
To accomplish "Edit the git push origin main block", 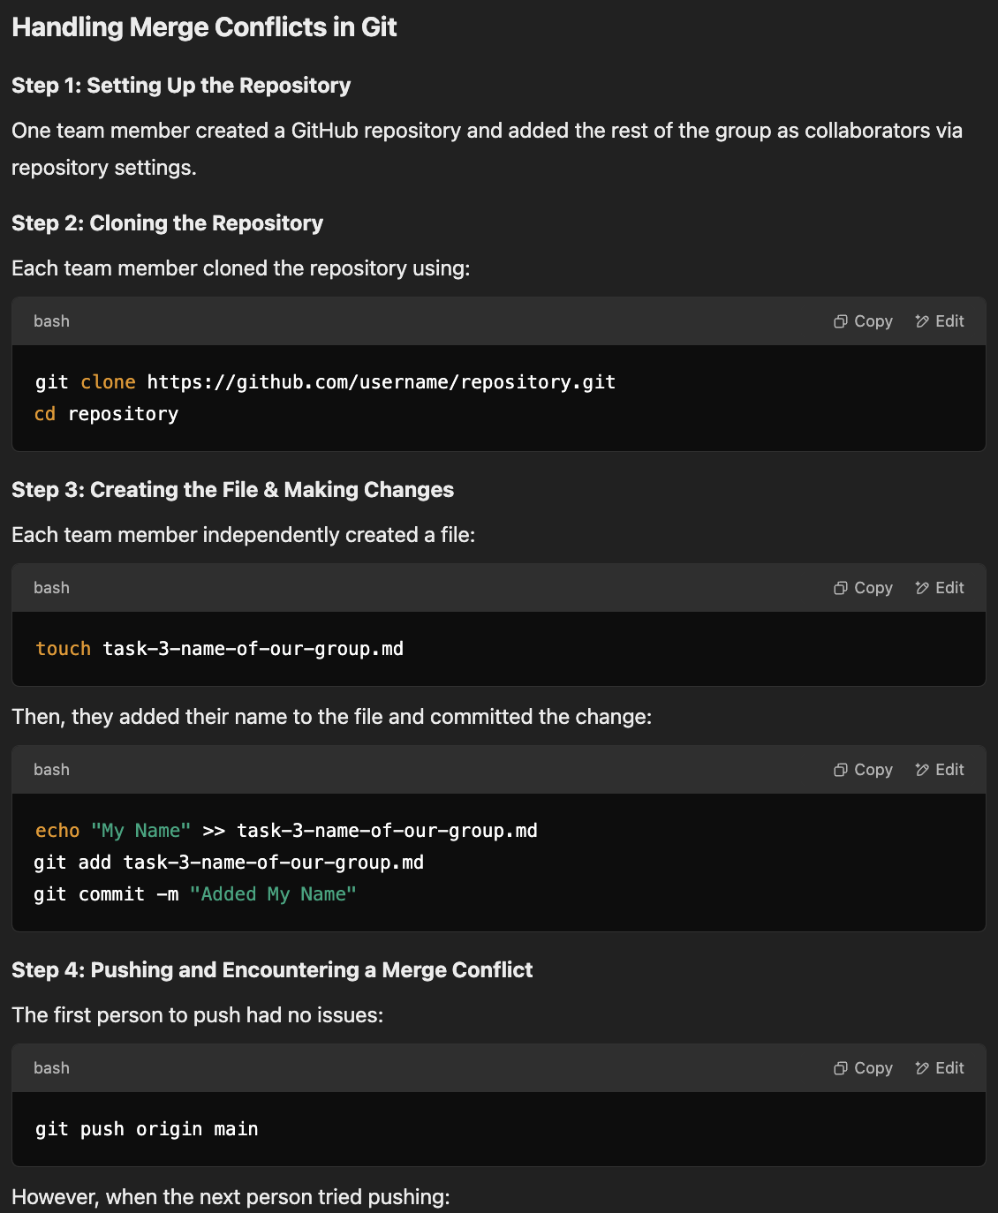I will [940, 1068].
